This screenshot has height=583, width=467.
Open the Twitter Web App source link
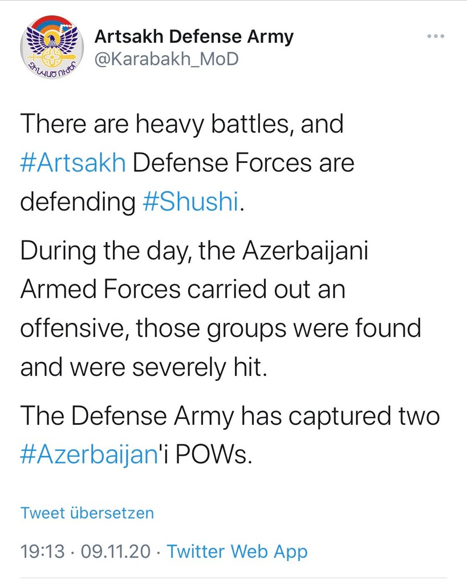pyautogui.click(x=237, y=551)
